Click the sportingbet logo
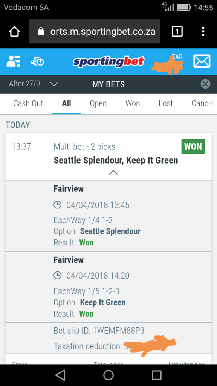Image resolution: width=217 pixels, height=386 pixels. click(108, 61)
